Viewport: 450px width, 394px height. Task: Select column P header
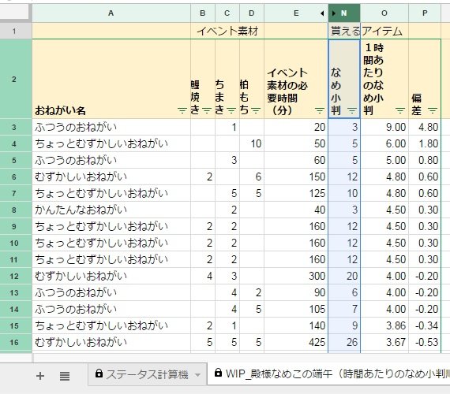425,13
